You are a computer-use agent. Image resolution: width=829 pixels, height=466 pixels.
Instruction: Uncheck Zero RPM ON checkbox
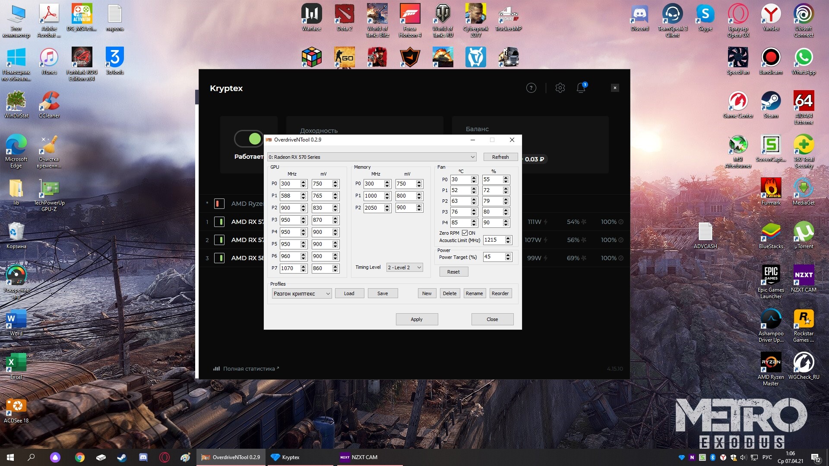(x=465, y=233)
